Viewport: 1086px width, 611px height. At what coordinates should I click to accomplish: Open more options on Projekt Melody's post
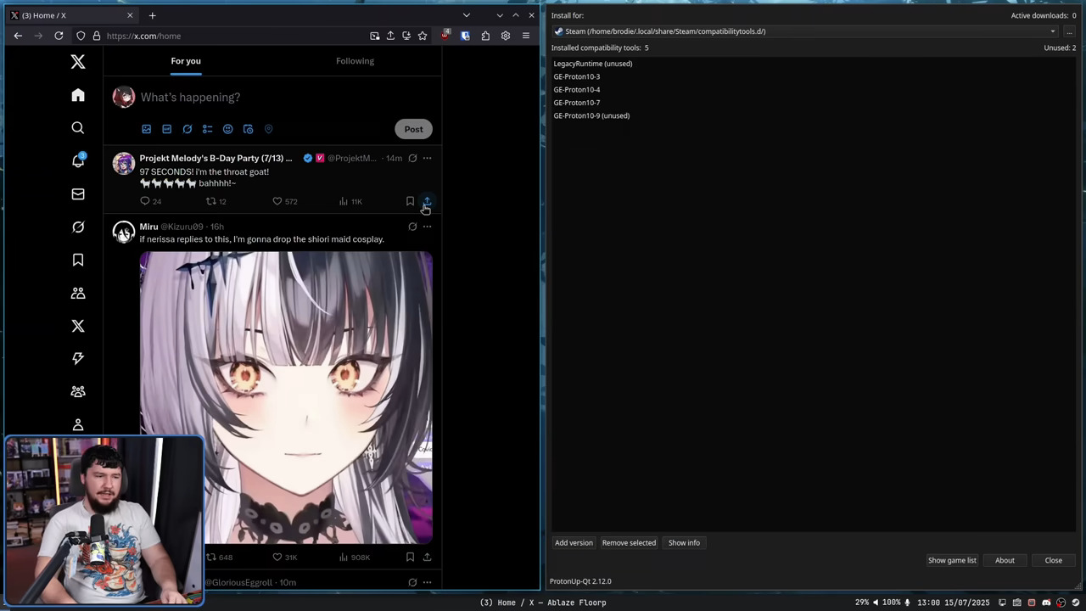pos(427,158)
